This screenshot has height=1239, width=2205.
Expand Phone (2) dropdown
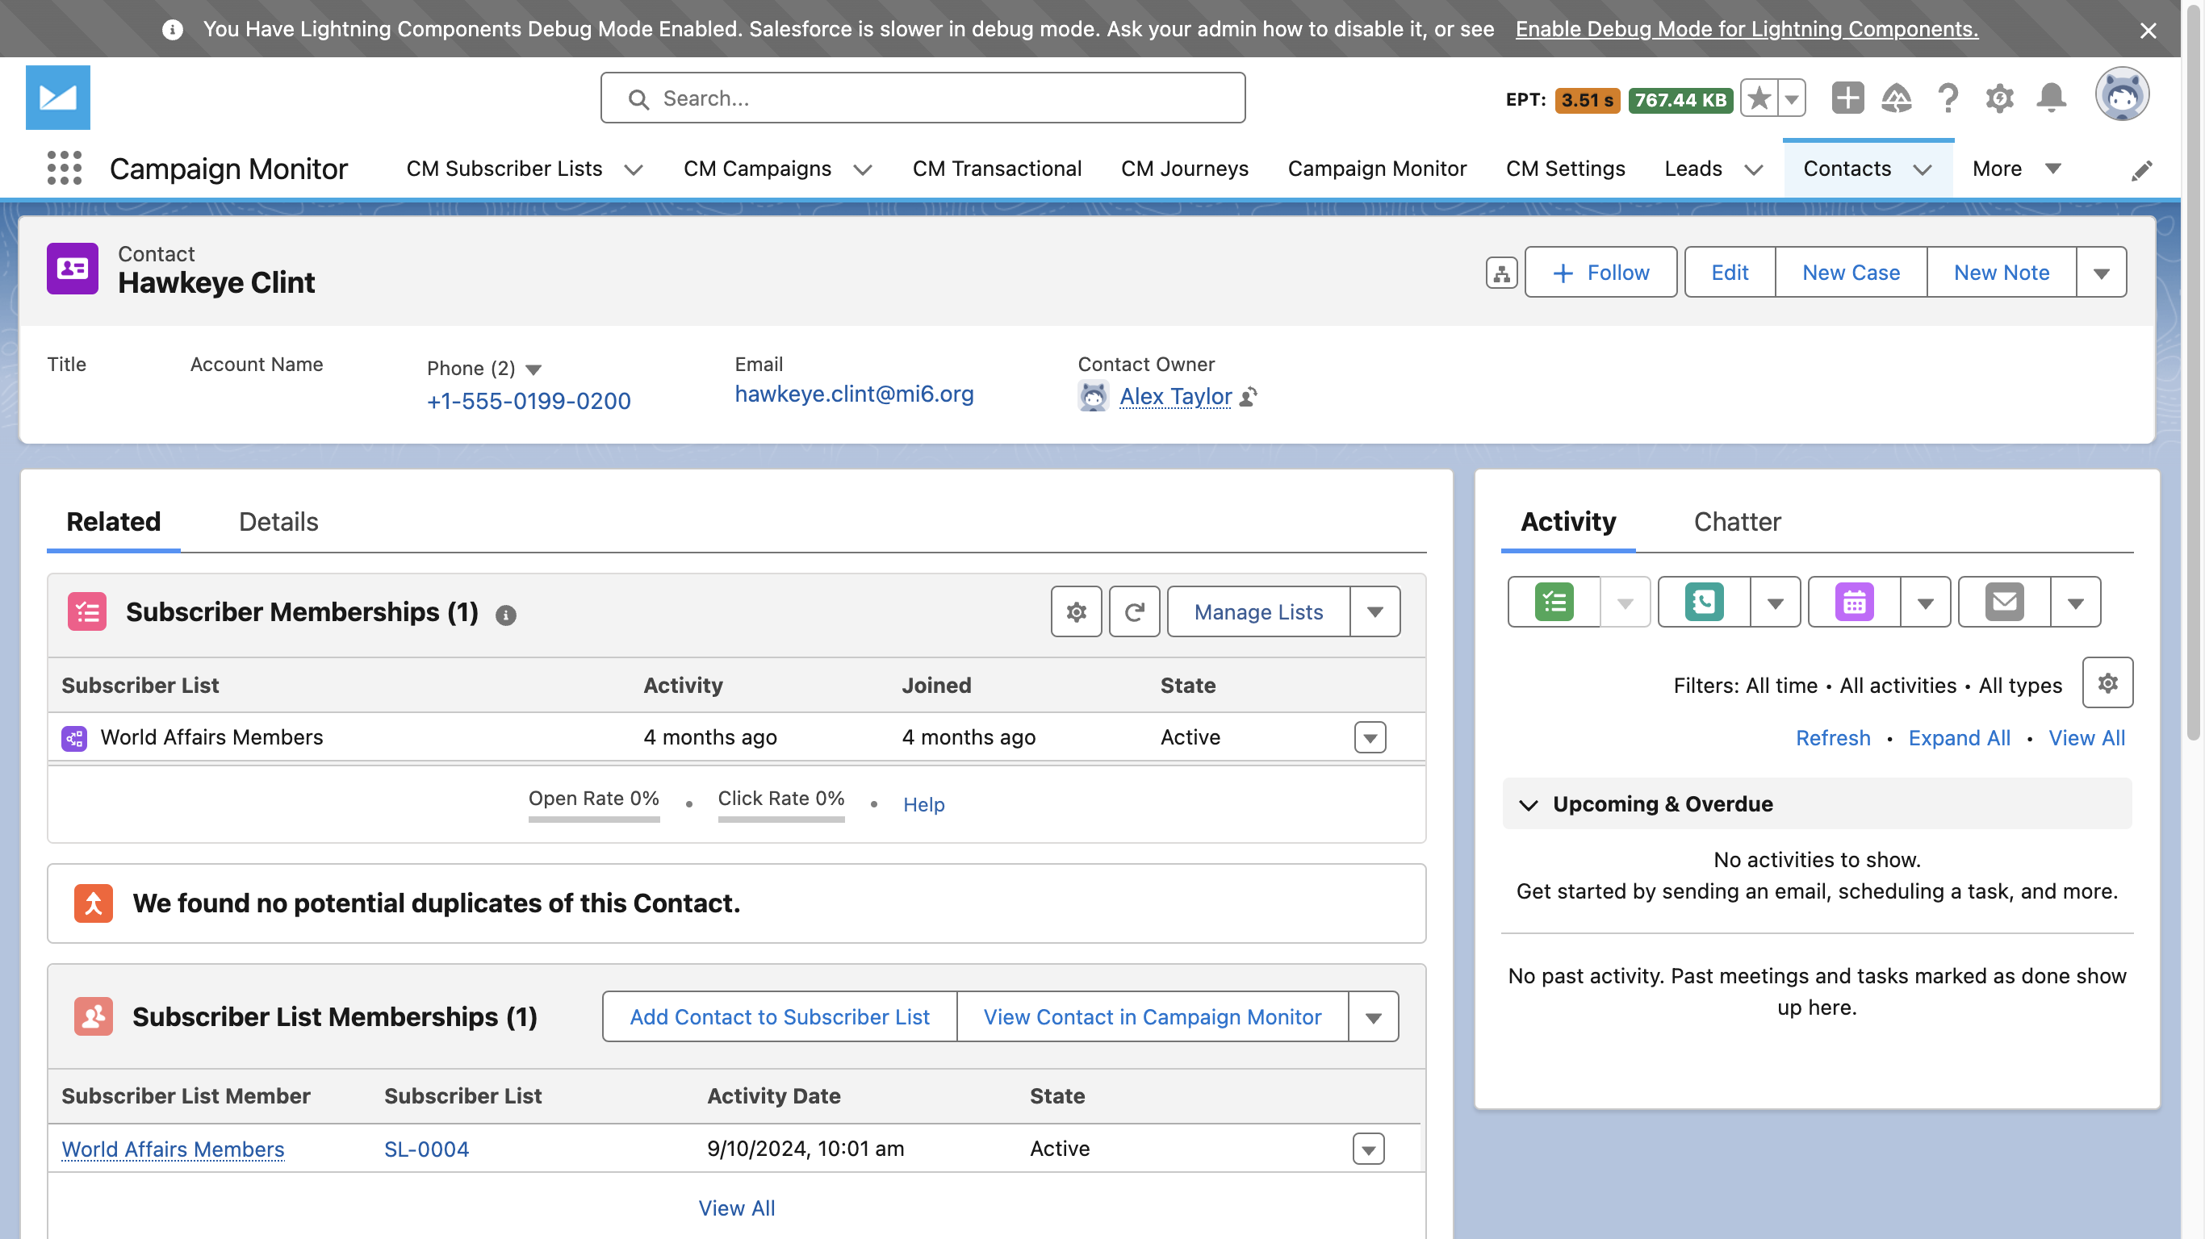(x=533, y=369)
